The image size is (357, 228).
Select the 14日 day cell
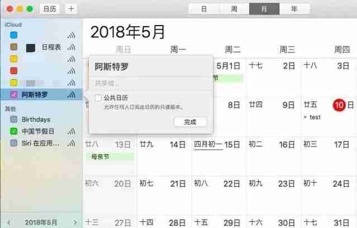click(x=164, y=156)
